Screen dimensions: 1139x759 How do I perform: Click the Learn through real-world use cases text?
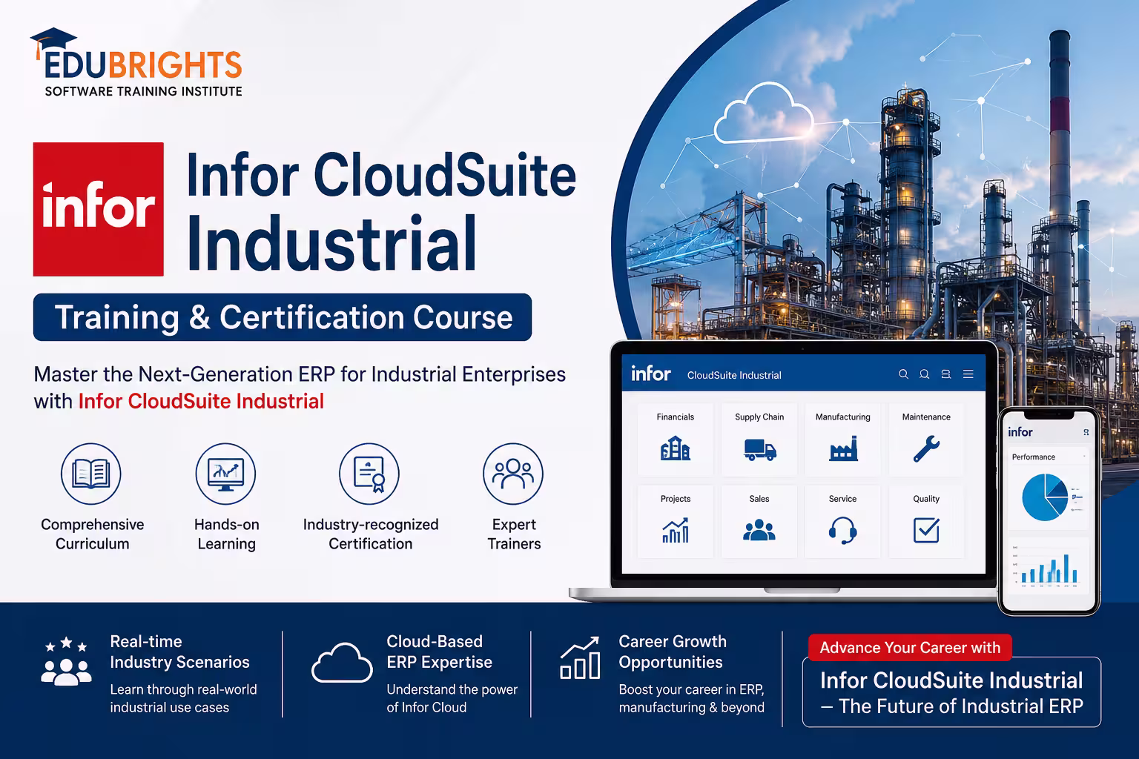[183, 698]
